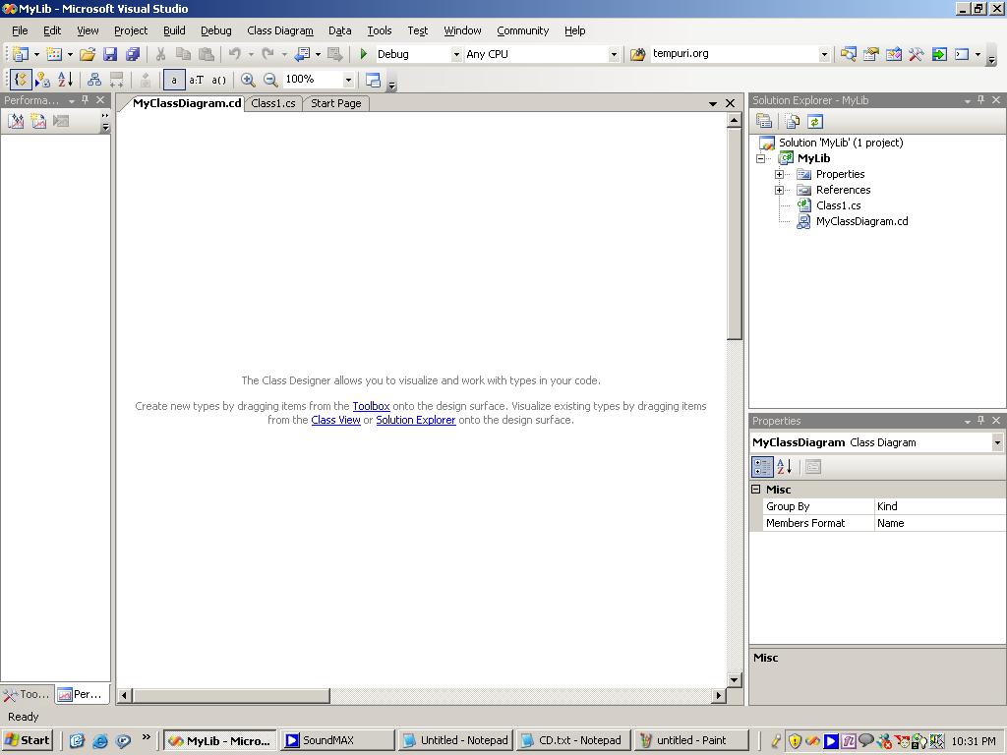Open Solution Explorer via toolbar magnifier icon
Image resolution: width=1007 pixels, height=755 pixels.
pos(848,55)
